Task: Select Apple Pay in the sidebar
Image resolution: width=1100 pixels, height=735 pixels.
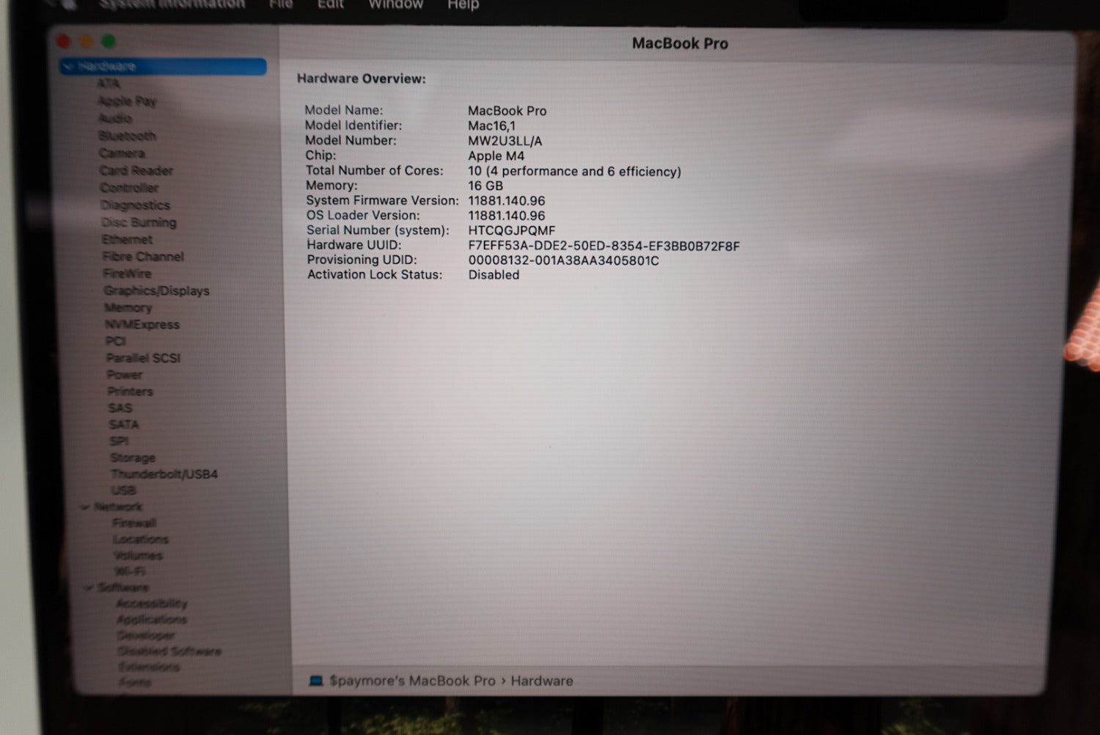Action: 128,101
